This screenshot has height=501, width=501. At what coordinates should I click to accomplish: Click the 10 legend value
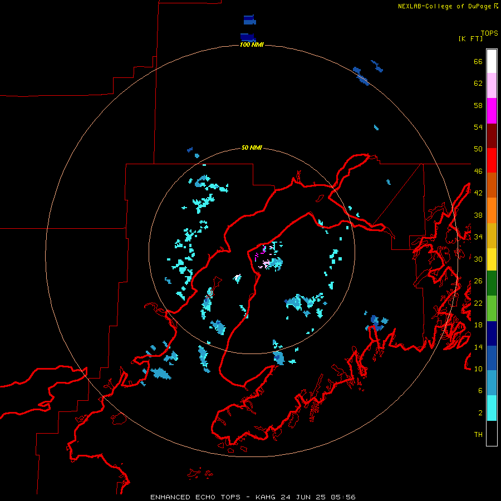point(478,369)
